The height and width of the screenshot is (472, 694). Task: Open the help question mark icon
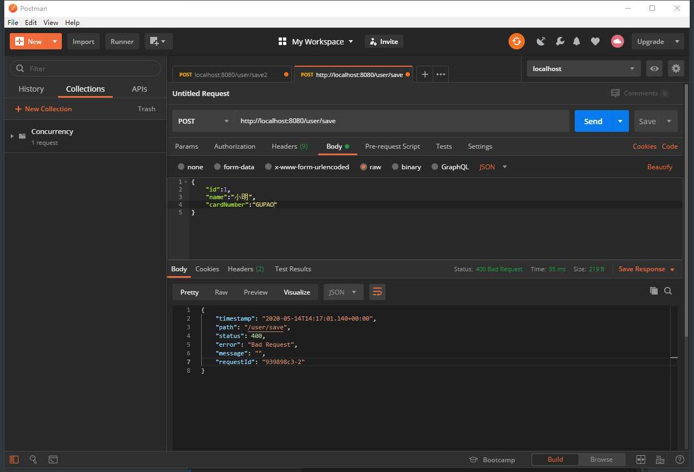click(x=679, y=460)
